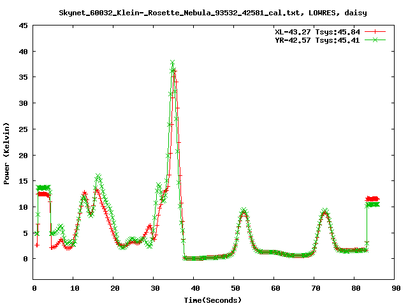Click y-axis tick label 30

coord(23,103)
